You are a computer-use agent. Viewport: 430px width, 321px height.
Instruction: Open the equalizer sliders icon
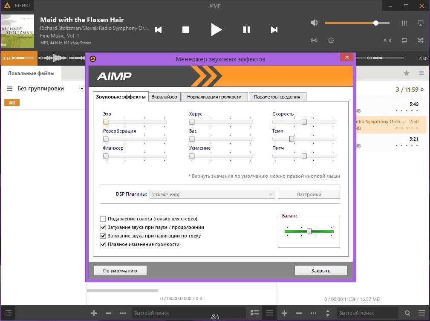coord(404,23)
